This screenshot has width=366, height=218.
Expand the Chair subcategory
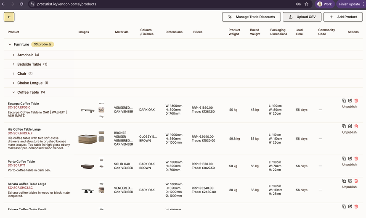pos(13,74)
